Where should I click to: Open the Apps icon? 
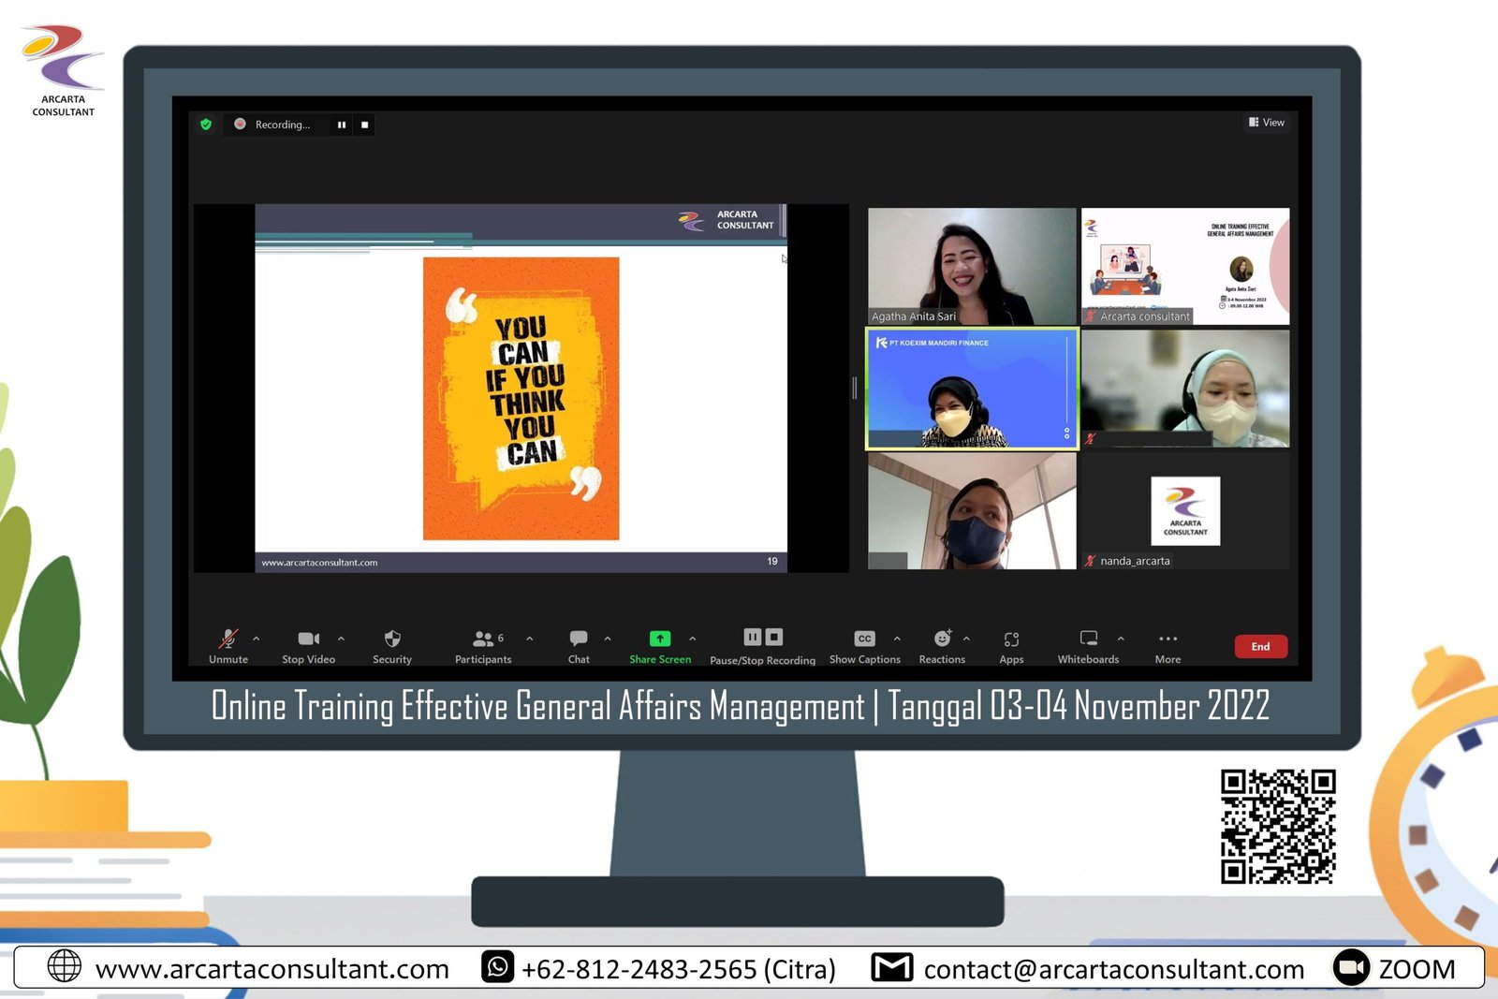pos(1011,639)
